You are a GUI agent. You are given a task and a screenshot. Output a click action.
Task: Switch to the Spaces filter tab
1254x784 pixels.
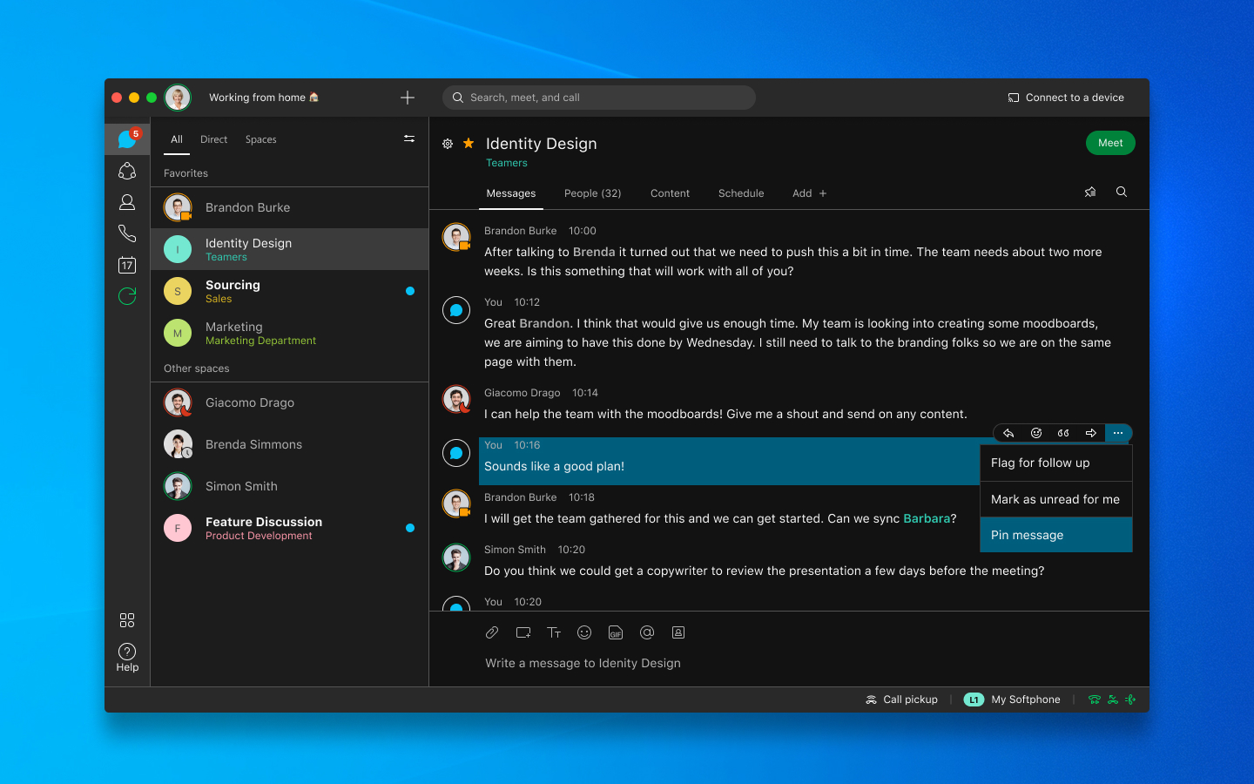[261, 139]
